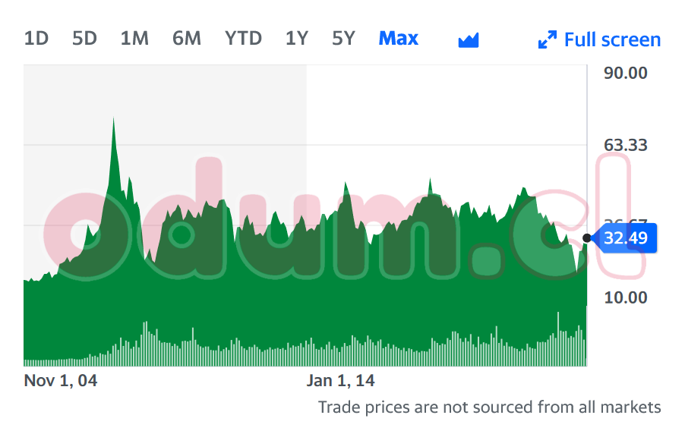Image resolution: width=685 pixels, height=434 pixels.
Task: Click the 90.00 y-axis label
Action: pos(626,73)
